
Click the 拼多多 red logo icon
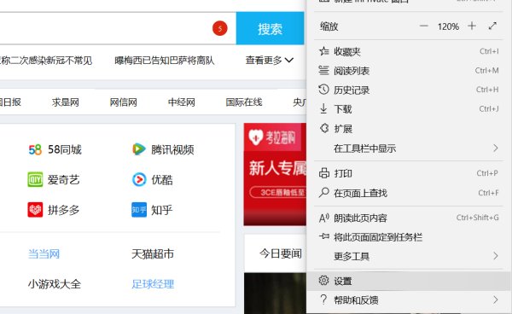point(35,210)
